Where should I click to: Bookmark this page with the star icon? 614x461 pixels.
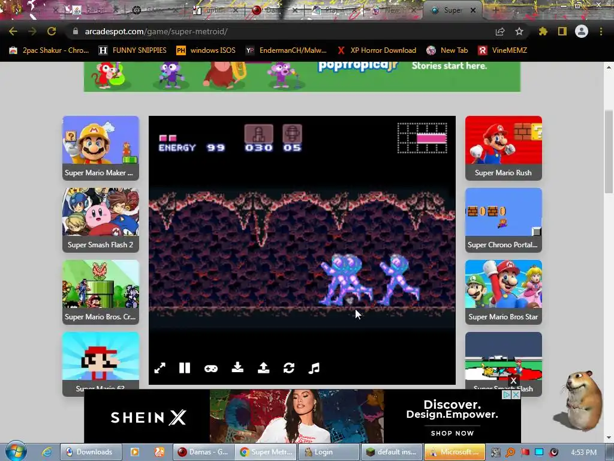click(519, 31)
